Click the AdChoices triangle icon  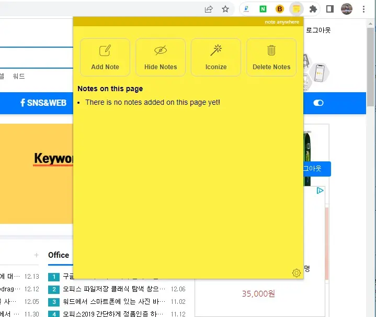[320, 191]
